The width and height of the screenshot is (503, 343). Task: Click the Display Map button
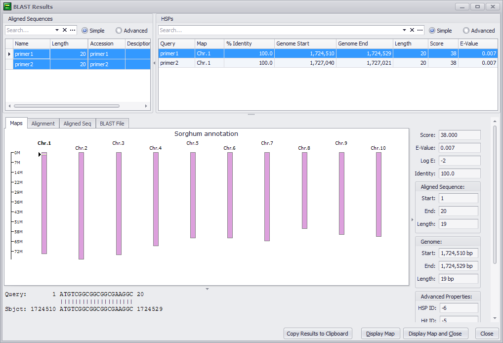point(380,334)
